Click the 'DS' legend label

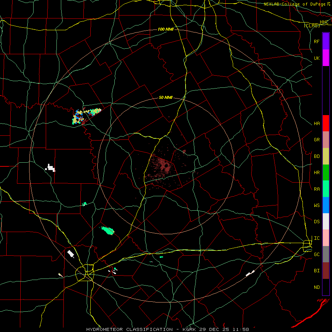pos(317,221)
